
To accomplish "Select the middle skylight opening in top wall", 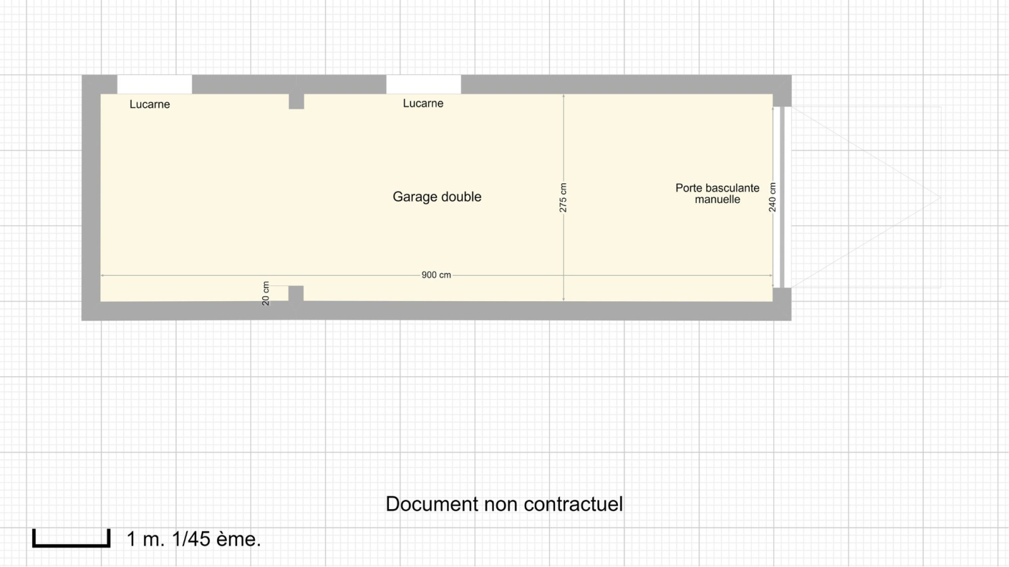I will (x=423, y=84).
